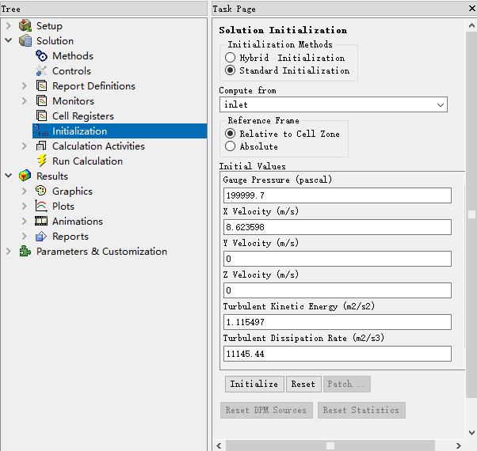Expand the Setup tree node
Image resolution: width=477 pixels, height=451 pixels.
[9, 25]
